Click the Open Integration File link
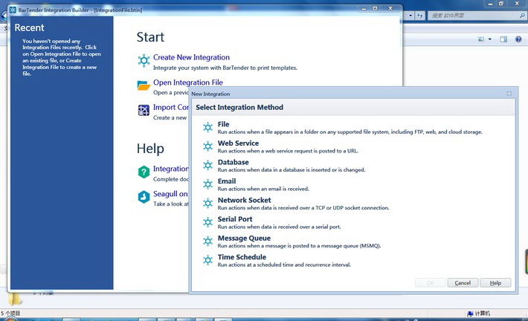528x321 pixels. click(187, 82)
